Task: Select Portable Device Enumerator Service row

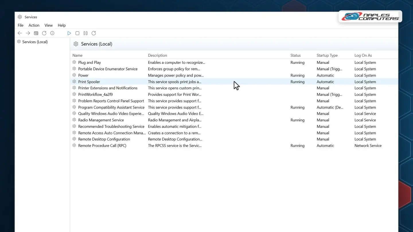Action: 234,69
